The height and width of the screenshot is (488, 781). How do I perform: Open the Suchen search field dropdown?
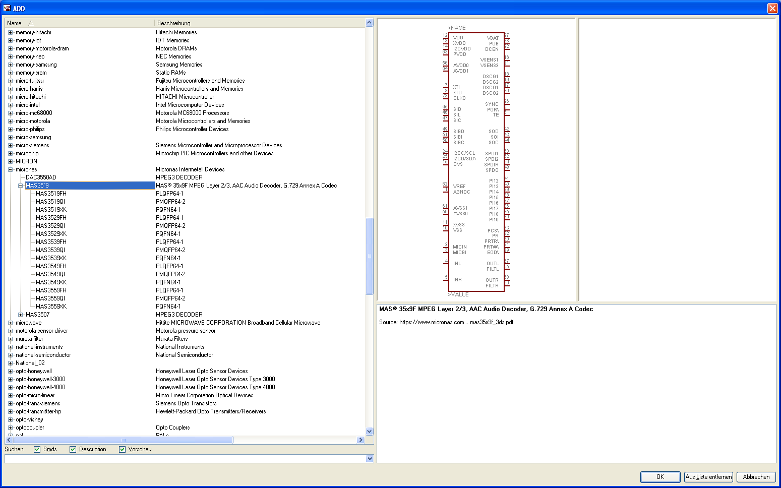(x=370, y=459)
